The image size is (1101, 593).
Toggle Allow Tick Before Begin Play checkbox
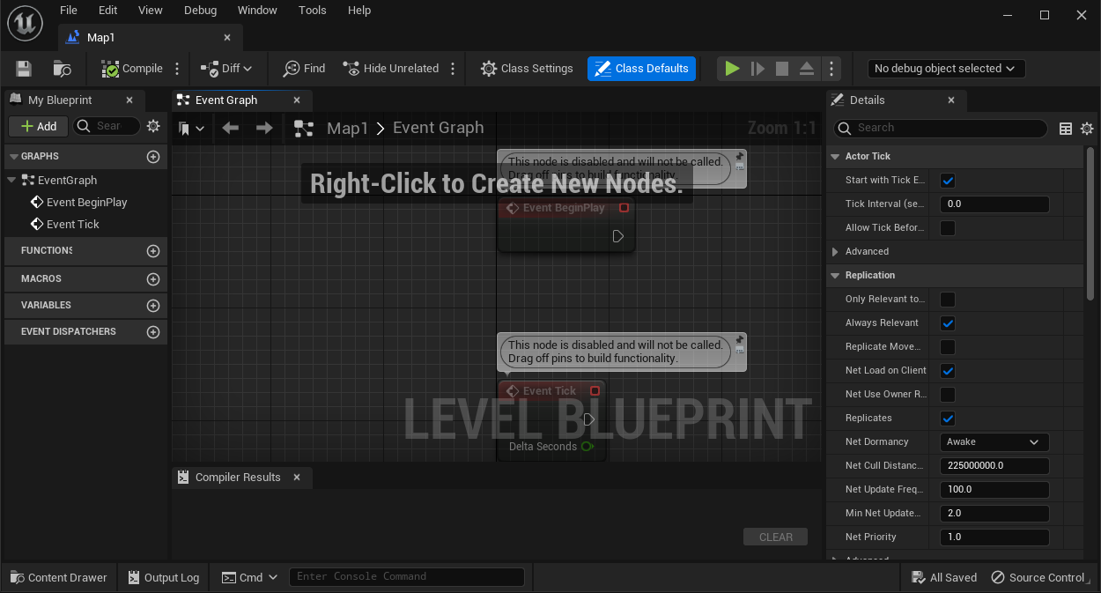click(x=948, y=228)
